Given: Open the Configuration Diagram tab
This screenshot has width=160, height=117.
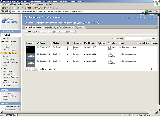Looking at the screenshot, I should [65, 27].
